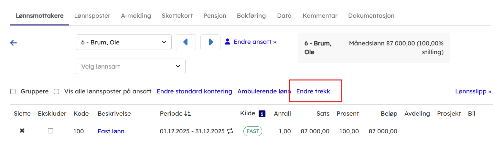Delete the Fast lønn row with X
Screen dimensions: 493x143
point(22,131)
